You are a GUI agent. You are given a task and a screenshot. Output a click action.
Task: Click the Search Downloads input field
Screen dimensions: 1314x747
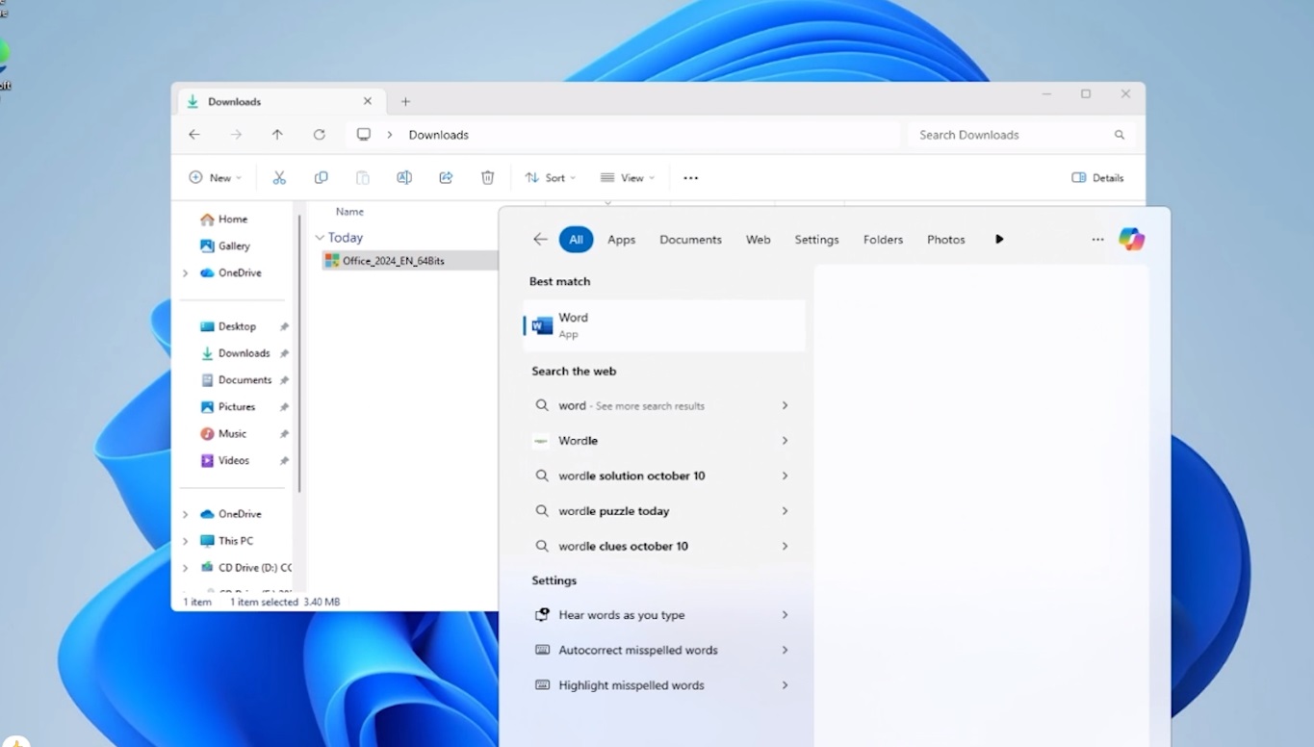[x=1011, y=135]
